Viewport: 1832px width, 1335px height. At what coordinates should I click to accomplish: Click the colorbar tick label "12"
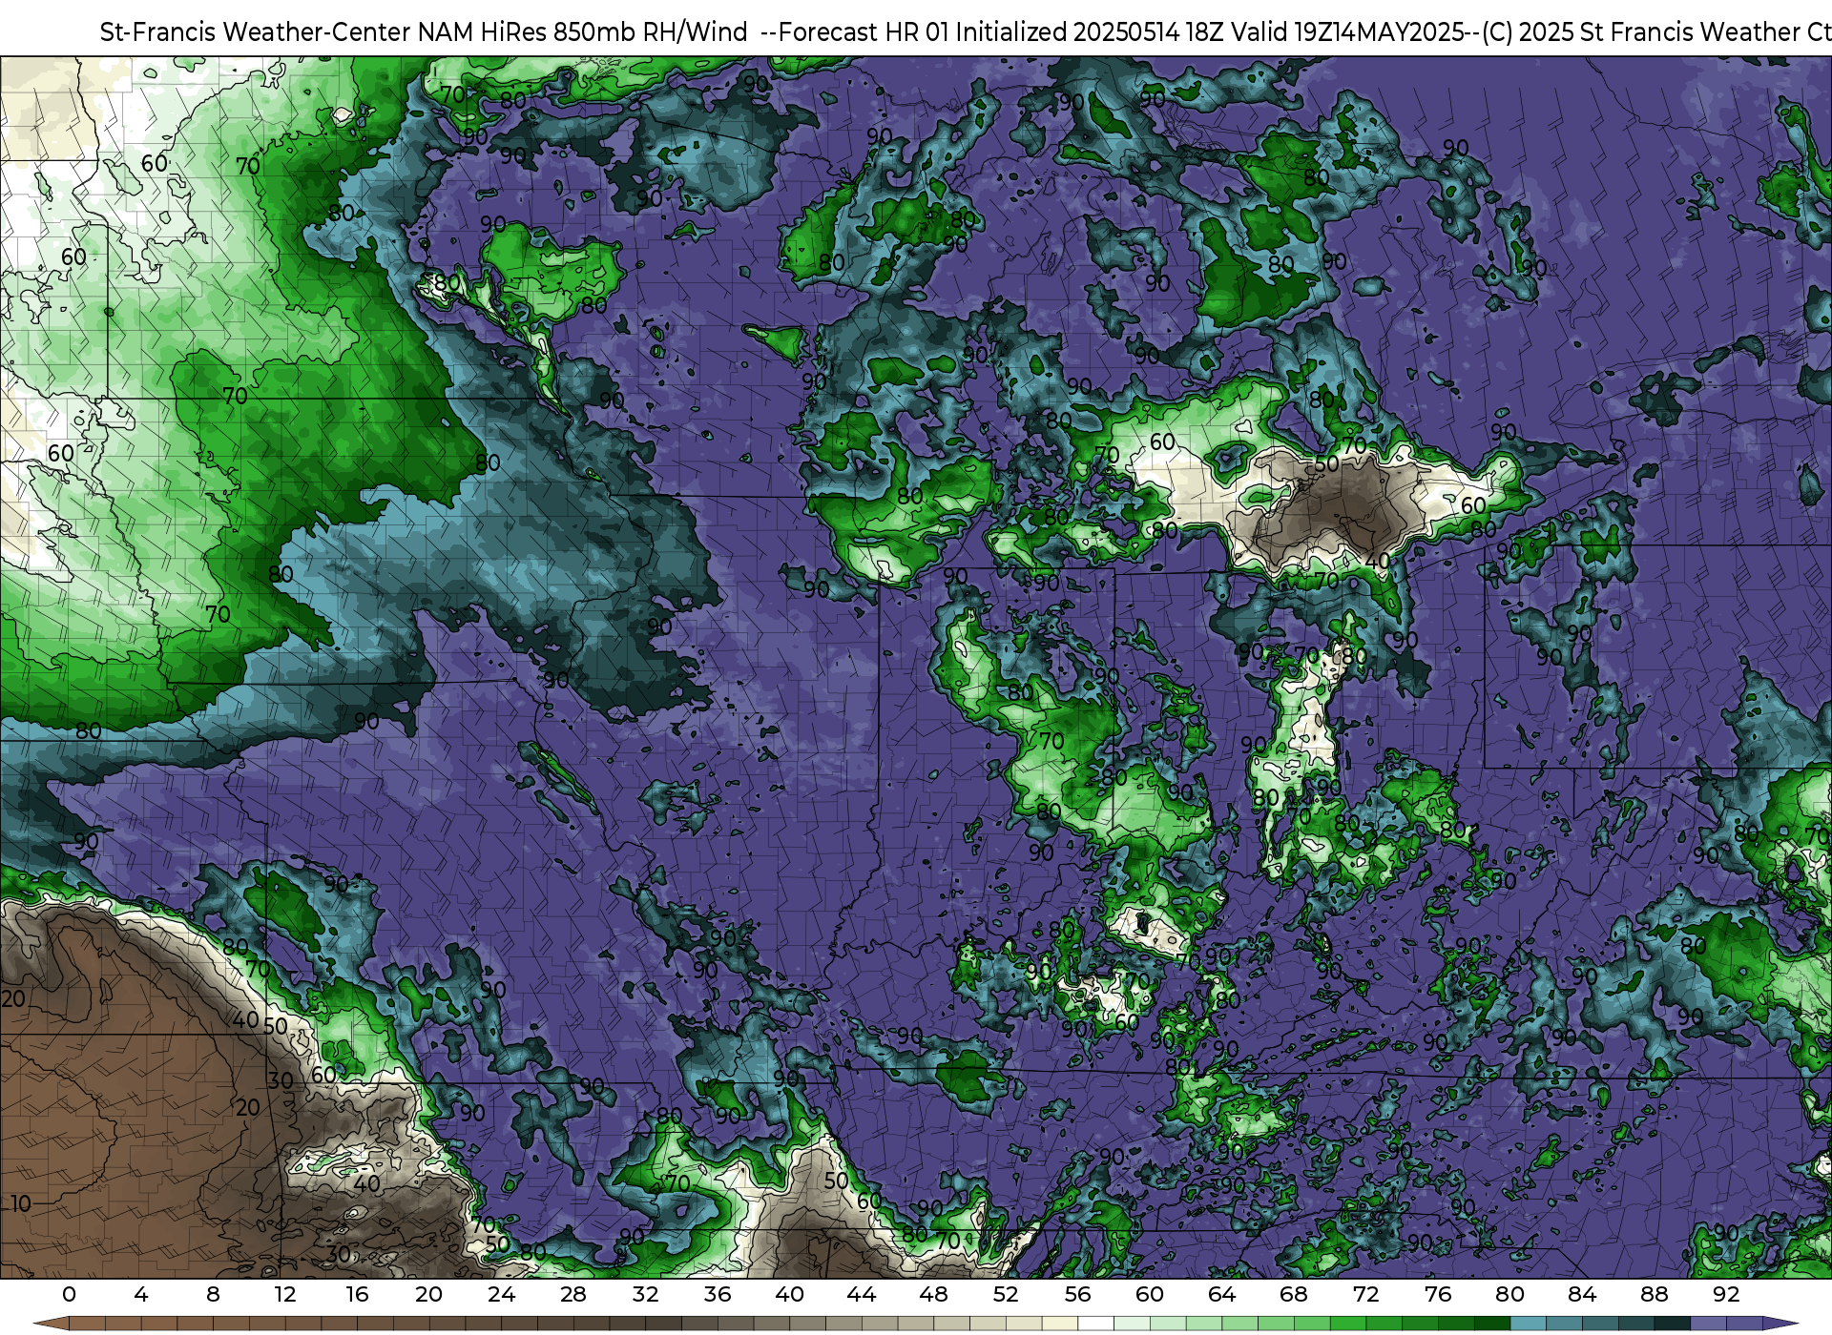(285, 1294)
